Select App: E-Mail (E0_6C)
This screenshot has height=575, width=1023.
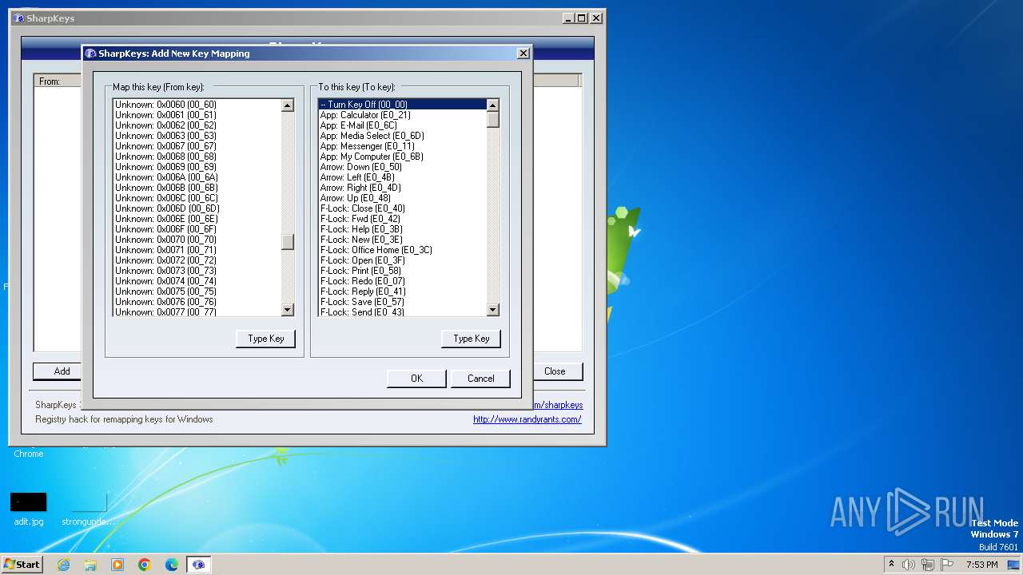[x=402, y=125]
